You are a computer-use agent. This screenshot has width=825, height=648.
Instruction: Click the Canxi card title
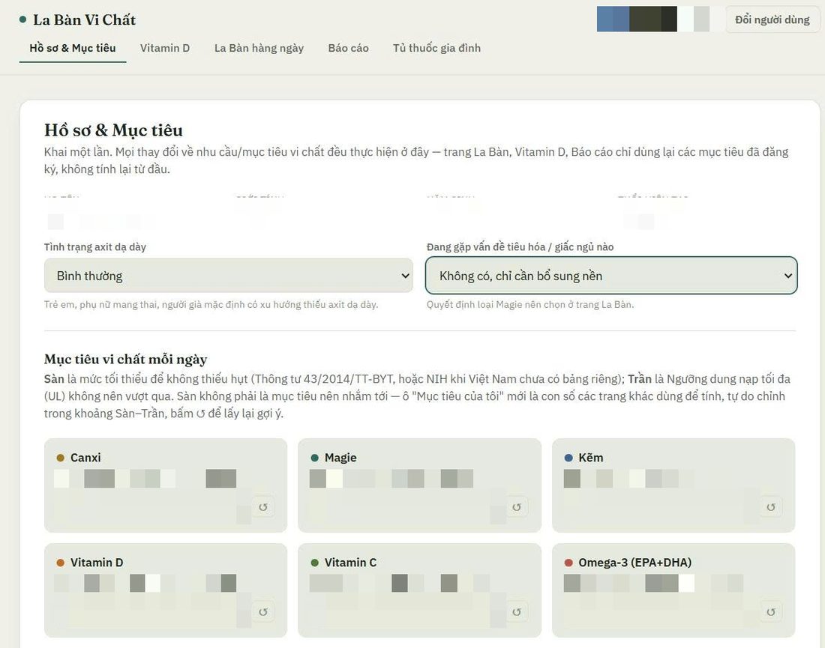(x=85, y=458)
